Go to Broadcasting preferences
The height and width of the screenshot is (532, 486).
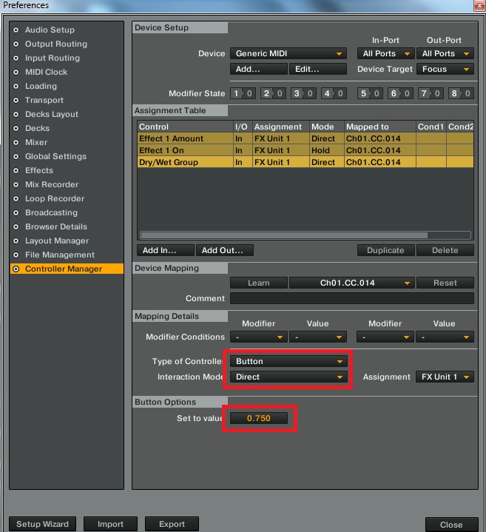pyautogui.click(x=51, y=213)
